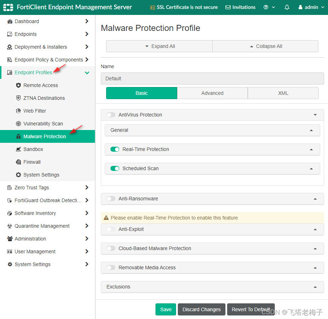The width and height of the screenshot is (328, 319).
Task: Toggle the Removable Media Access switch
Action: (111, 267)
